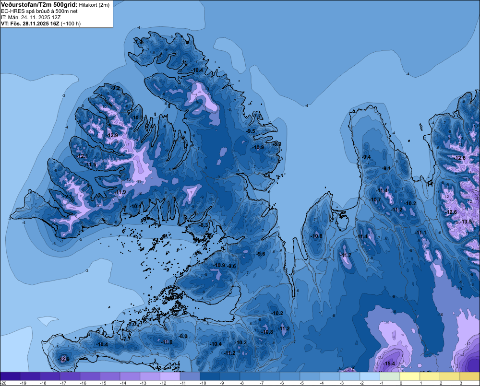
Task: Click the legend color swatch between -20 and -19
Action: click(11, 376)
